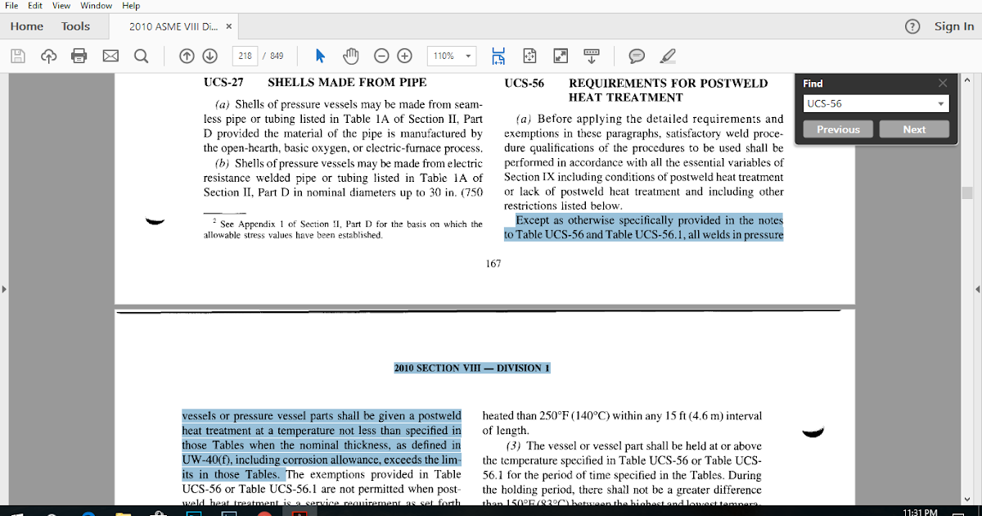Switch to the Home tab

click(x=27, y=26)
